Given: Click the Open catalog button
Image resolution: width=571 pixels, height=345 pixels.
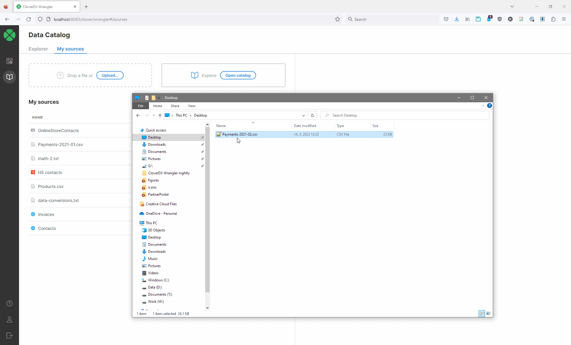Looking at the screenshot, I should pos(238,75).
